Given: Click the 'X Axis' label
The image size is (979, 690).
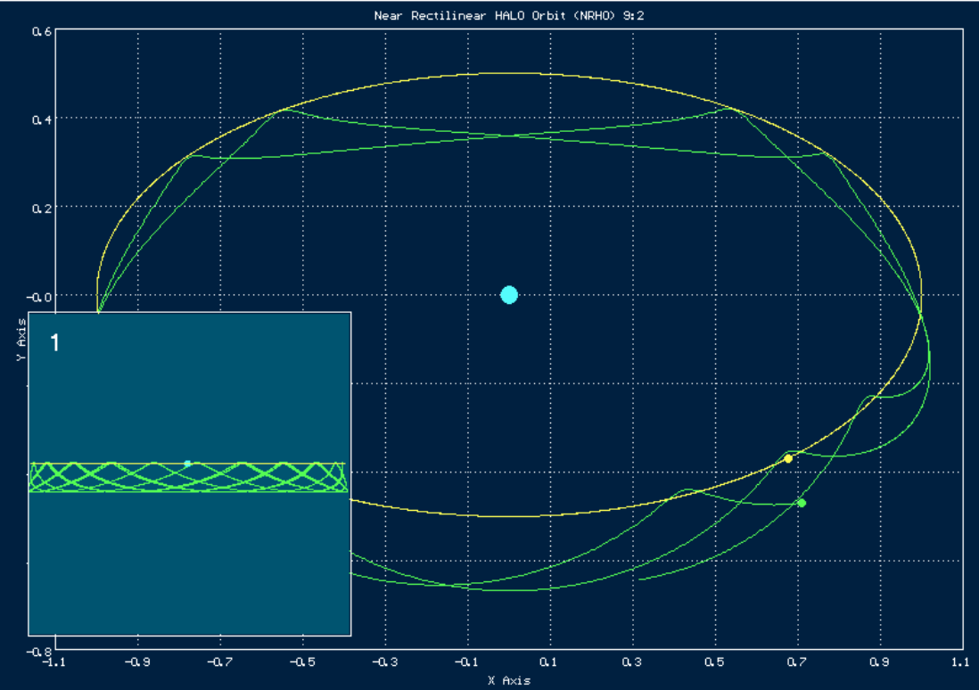Looking at the screenshot, I should [x=508, y=681].
